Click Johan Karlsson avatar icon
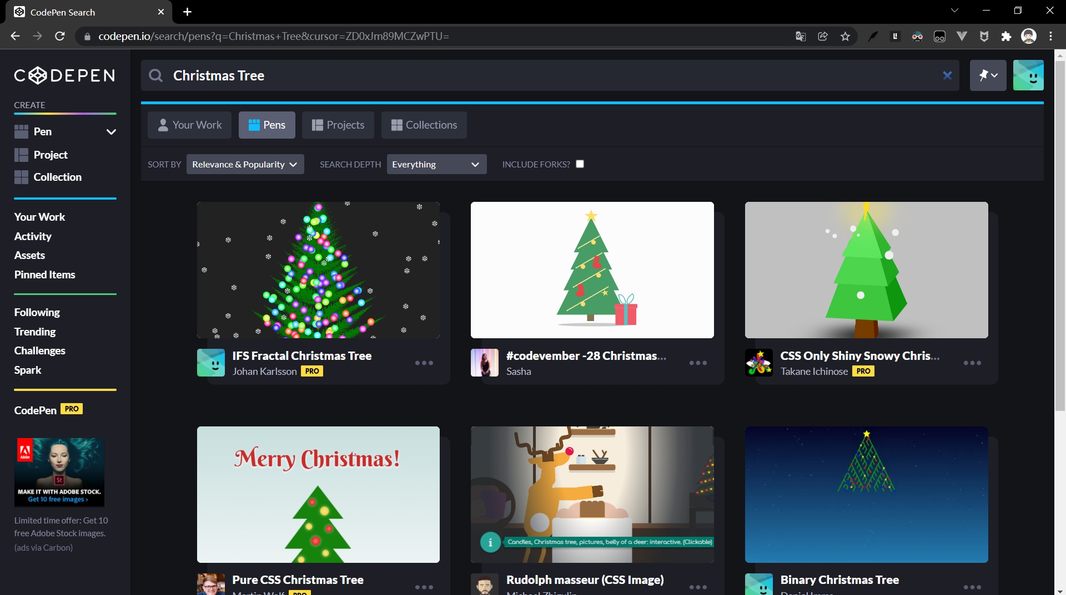The width and height of the screenshot is (1066, 595). coord(211,363)
